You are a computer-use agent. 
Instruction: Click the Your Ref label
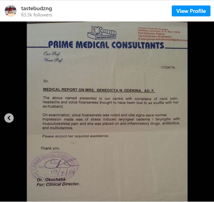pos(53,60)
